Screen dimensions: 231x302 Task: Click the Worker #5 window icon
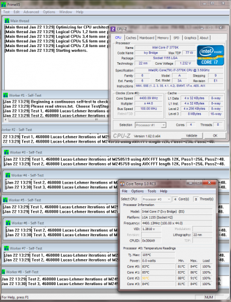tap(5, 200)
